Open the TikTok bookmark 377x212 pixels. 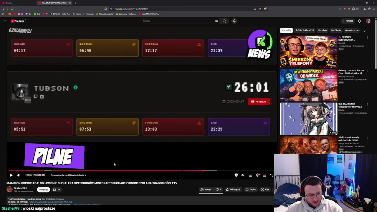pos(60,14)
